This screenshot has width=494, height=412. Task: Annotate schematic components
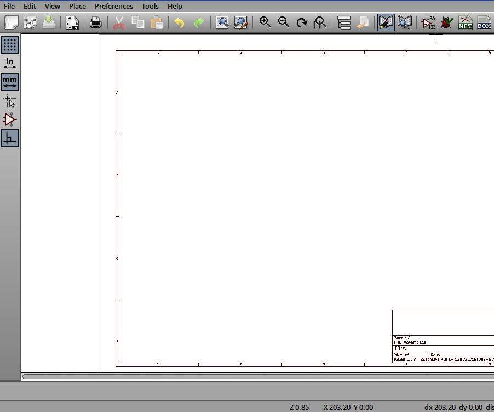[428, 22]
